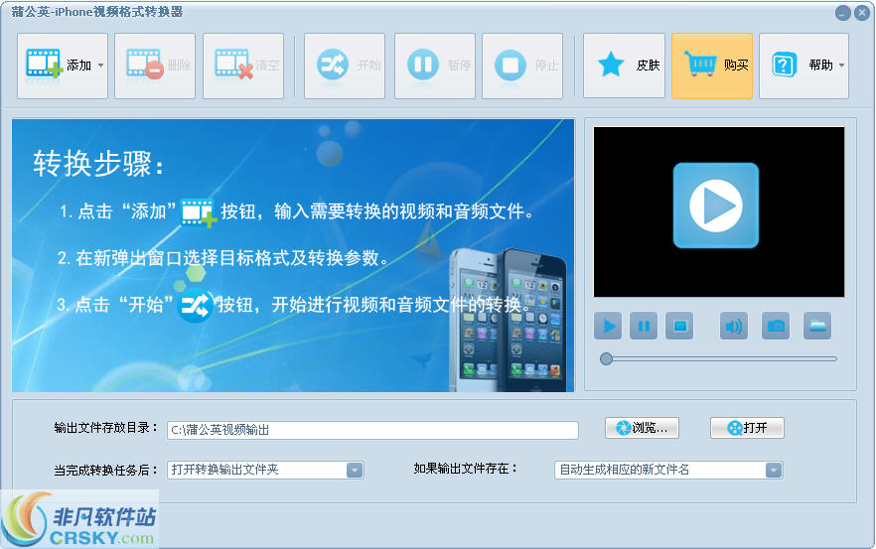Image resolution: width=876 pixels, height=549 pixels.
Task: Stop conversion with the 停止 button
Action: point(522,66)
